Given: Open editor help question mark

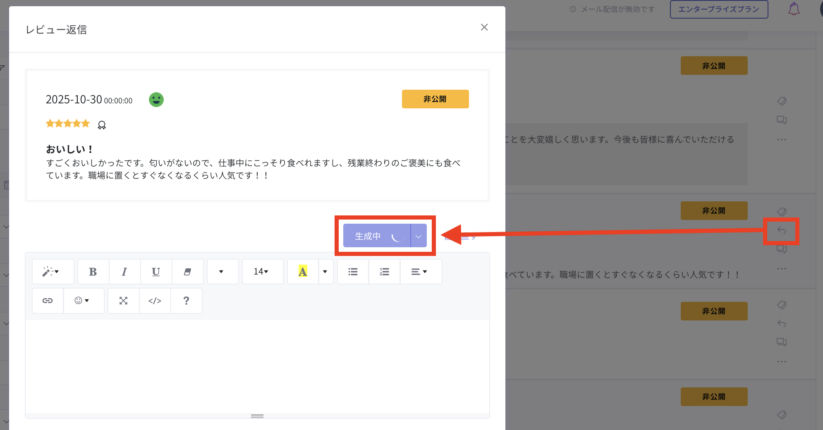Looking at the screenshot, I should pos(186,301).
